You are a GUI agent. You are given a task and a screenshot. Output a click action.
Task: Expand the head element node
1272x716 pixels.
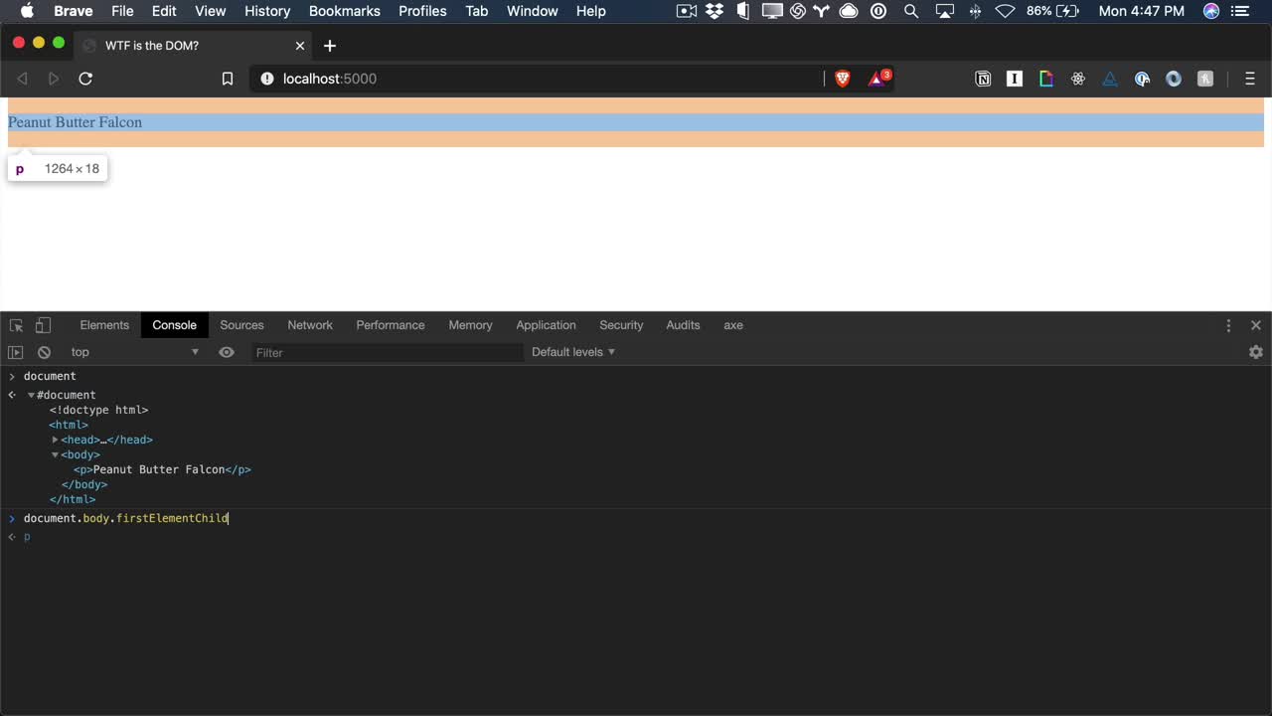pyautogui.click(x=56, y=440)
